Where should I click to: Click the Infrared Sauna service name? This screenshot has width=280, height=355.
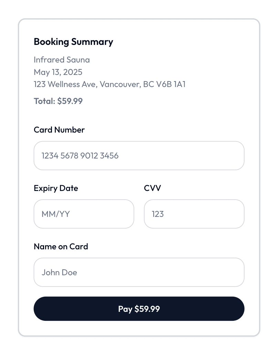(62, 60)
